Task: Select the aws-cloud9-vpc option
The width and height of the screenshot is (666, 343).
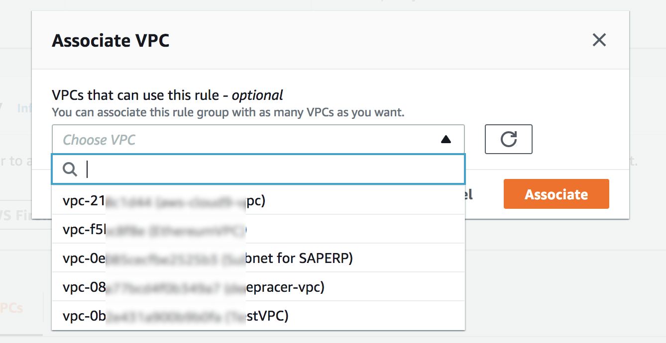Action: (x=258, y=200)
